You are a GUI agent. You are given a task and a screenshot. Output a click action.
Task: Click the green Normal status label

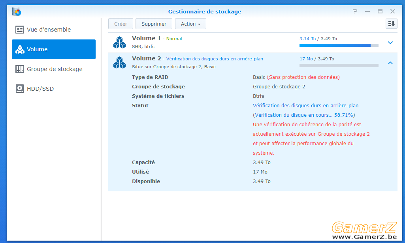coord(174,39)
